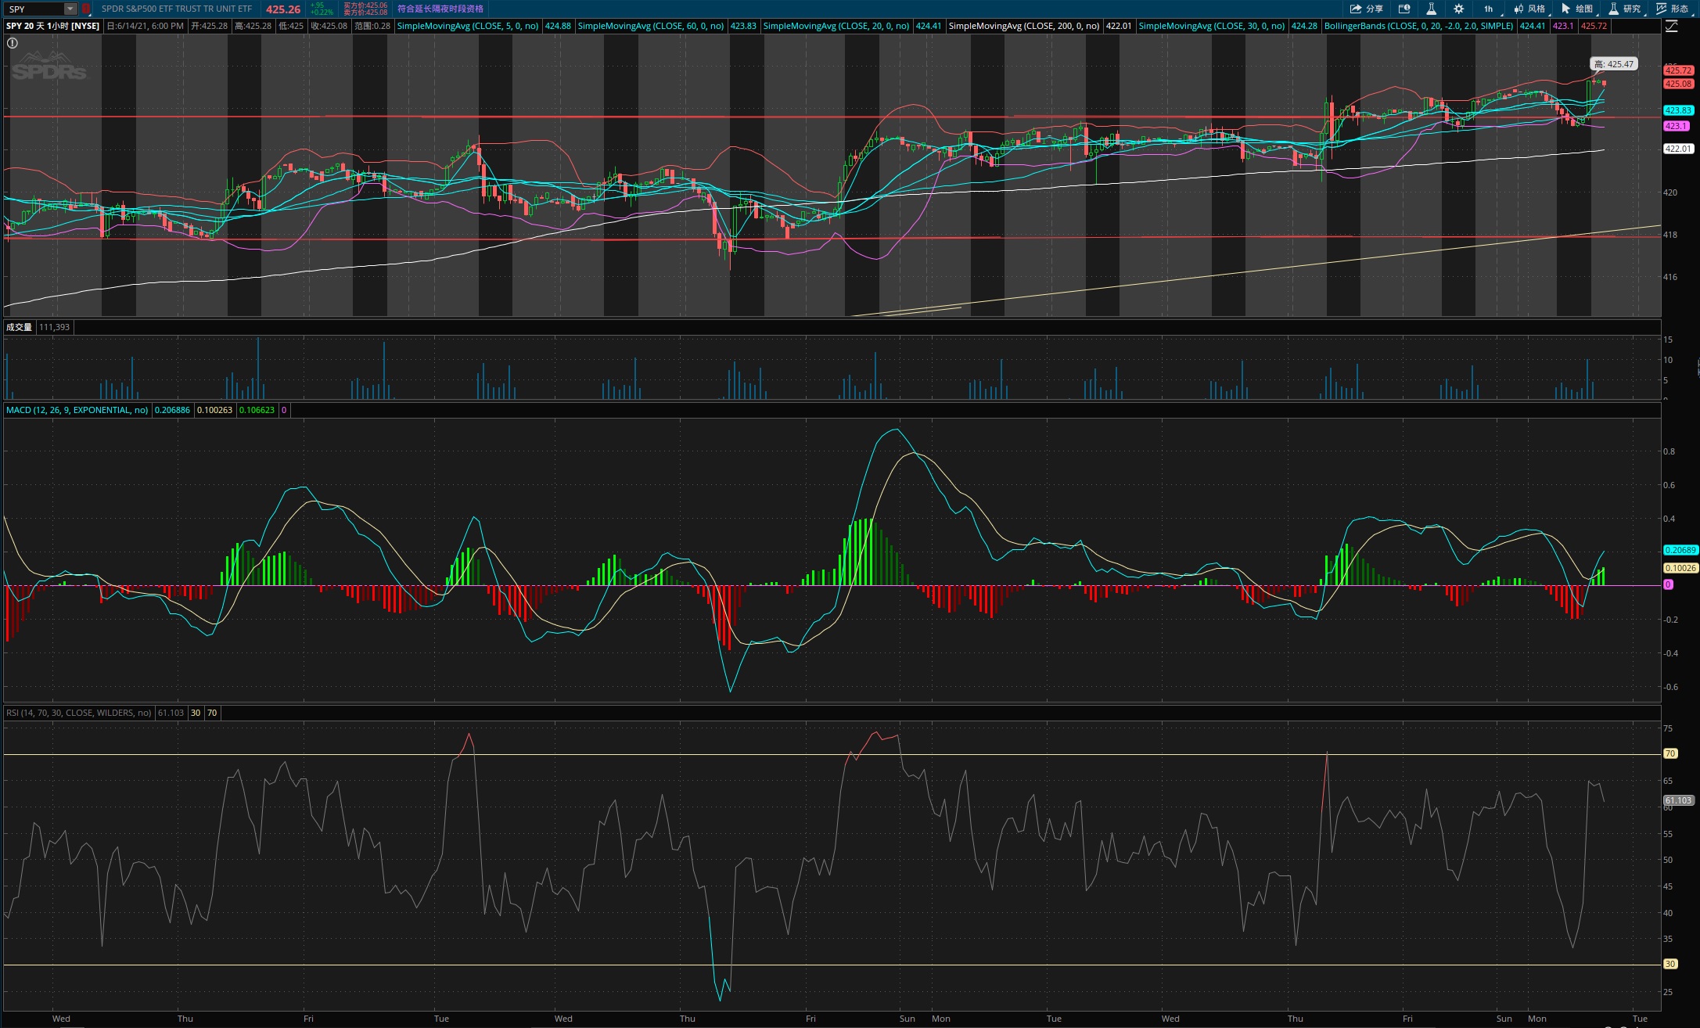Viewport: 1700px width, 1028px height.
Task: Click the 高: 425.47 high price bubble
Action: point(1614,64)
